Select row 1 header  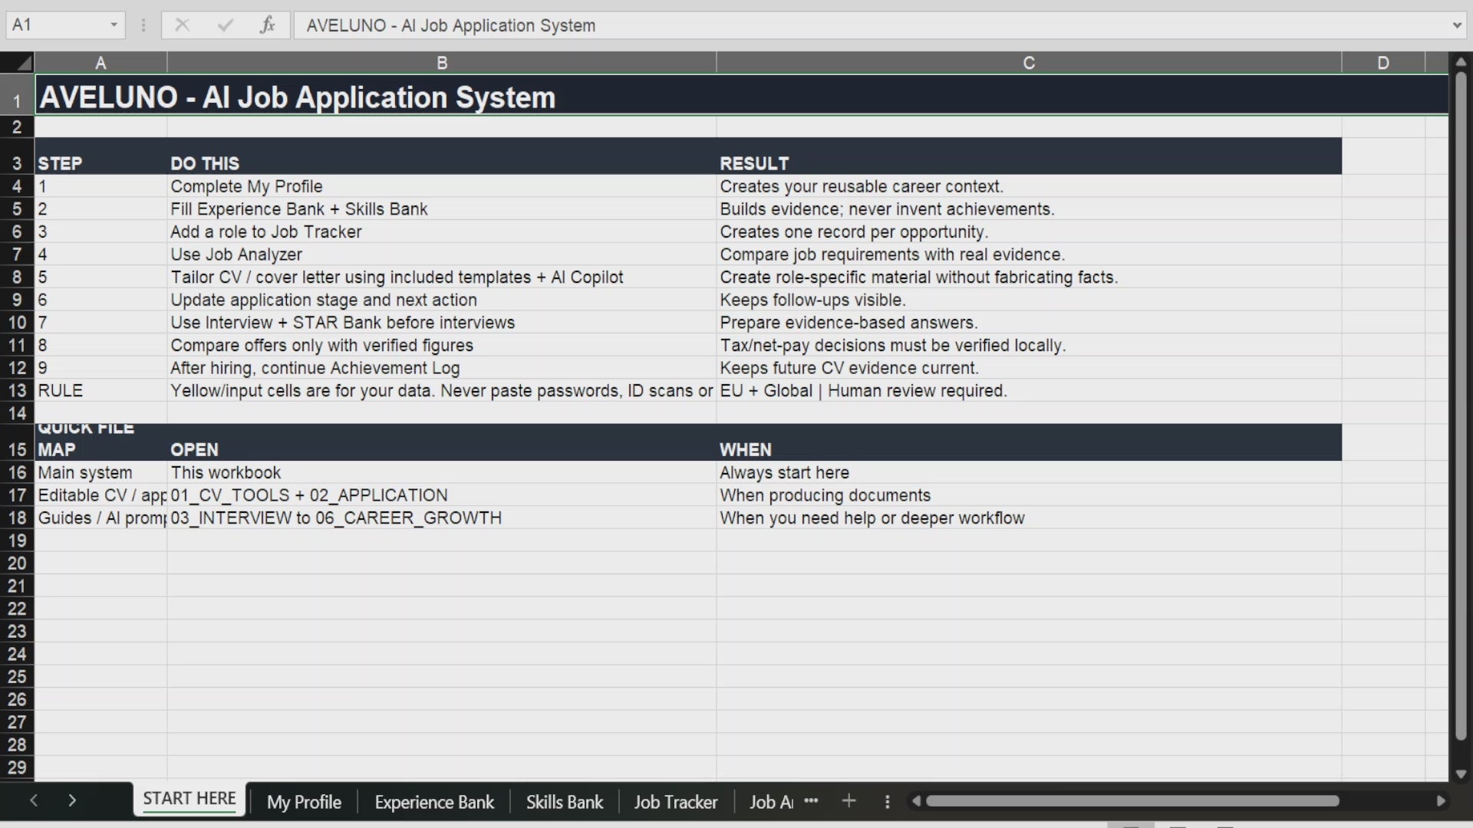pos(17,95)
